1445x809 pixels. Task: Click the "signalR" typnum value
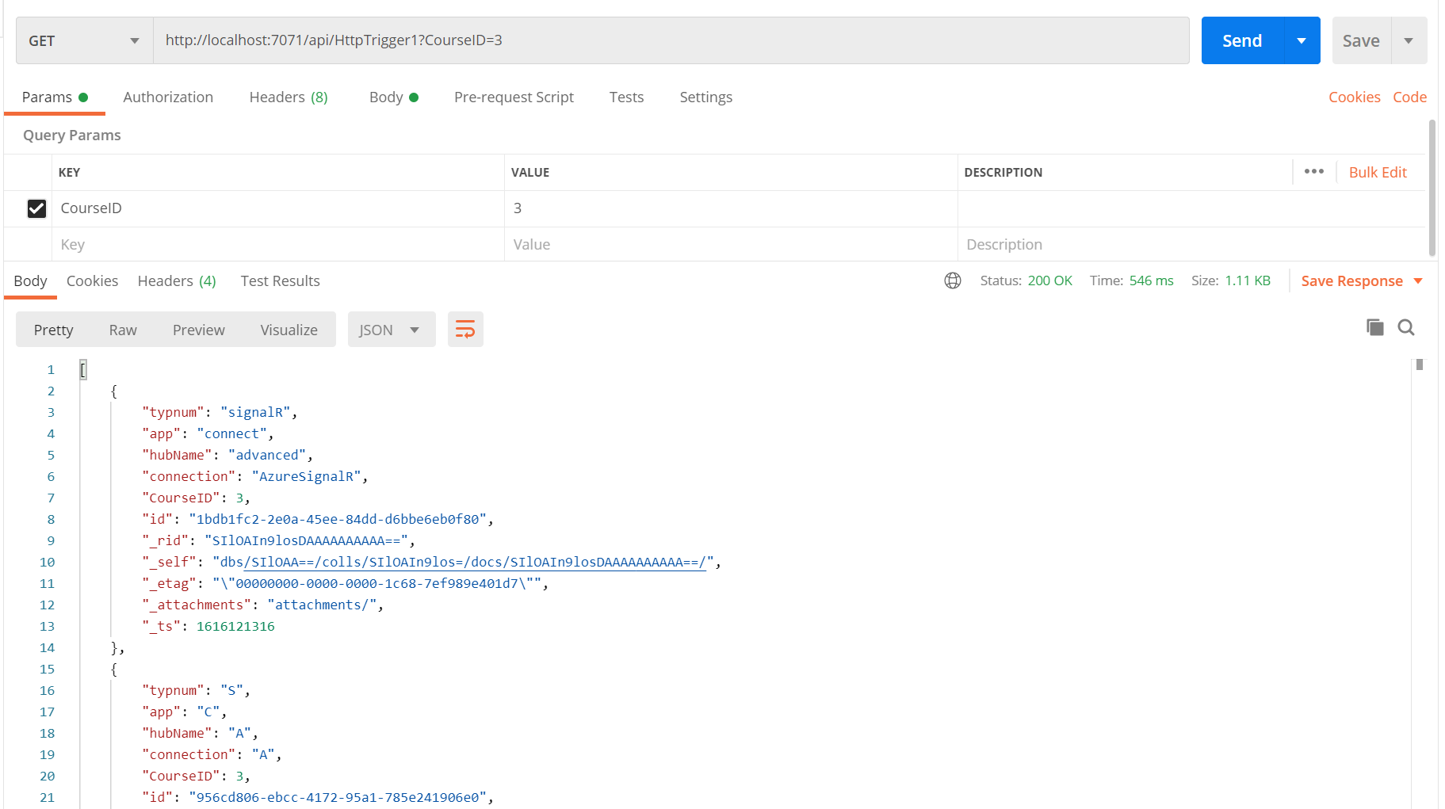255,412
